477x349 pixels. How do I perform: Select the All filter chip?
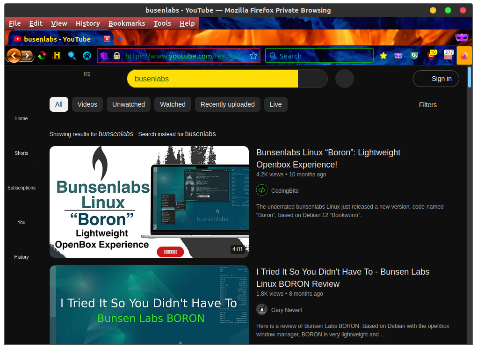point(59,104)
